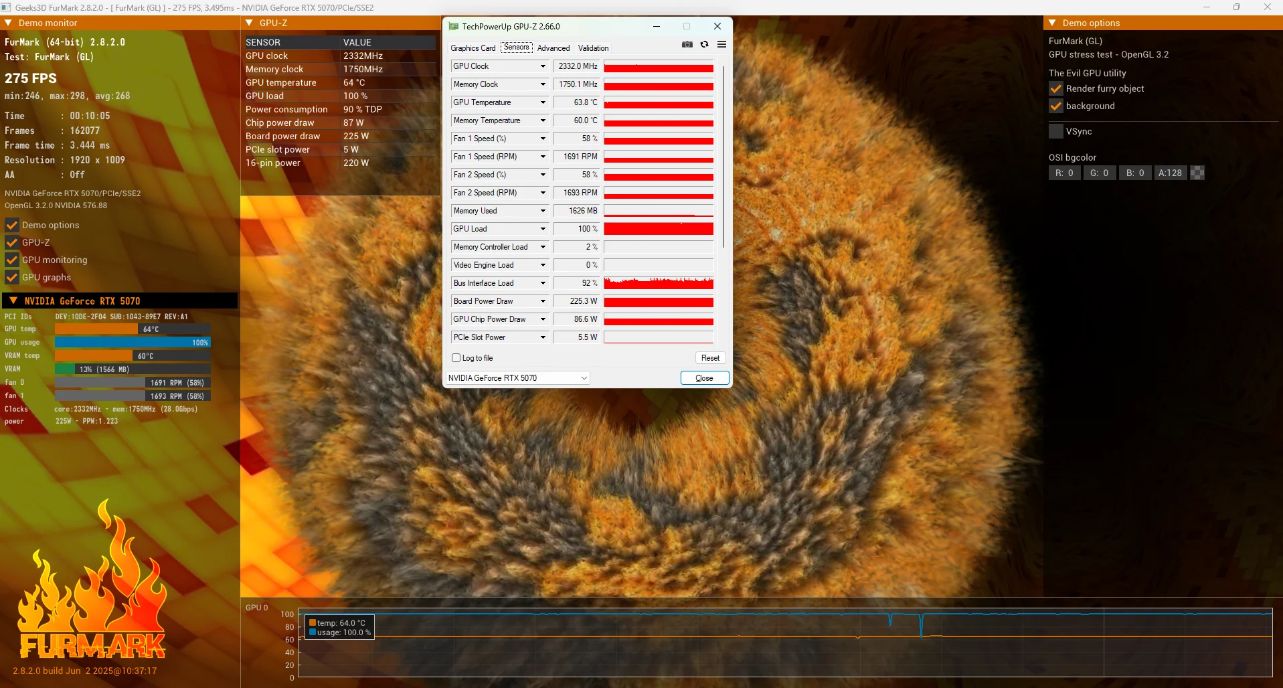Expand the Memory Used sensor dropdown

543,211
